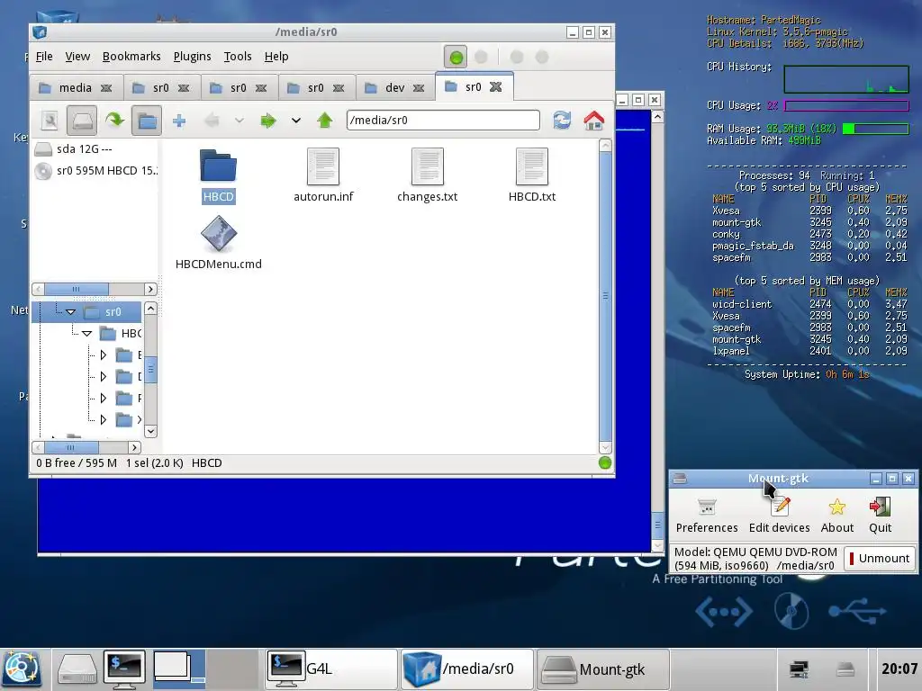Go back with the greyed left arrow
The image size is (922, 691).
pos(212,121)
